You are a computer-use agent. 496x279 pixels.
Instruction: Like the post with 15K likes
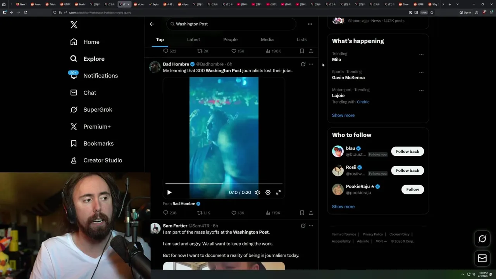click(x=237, y=51)
